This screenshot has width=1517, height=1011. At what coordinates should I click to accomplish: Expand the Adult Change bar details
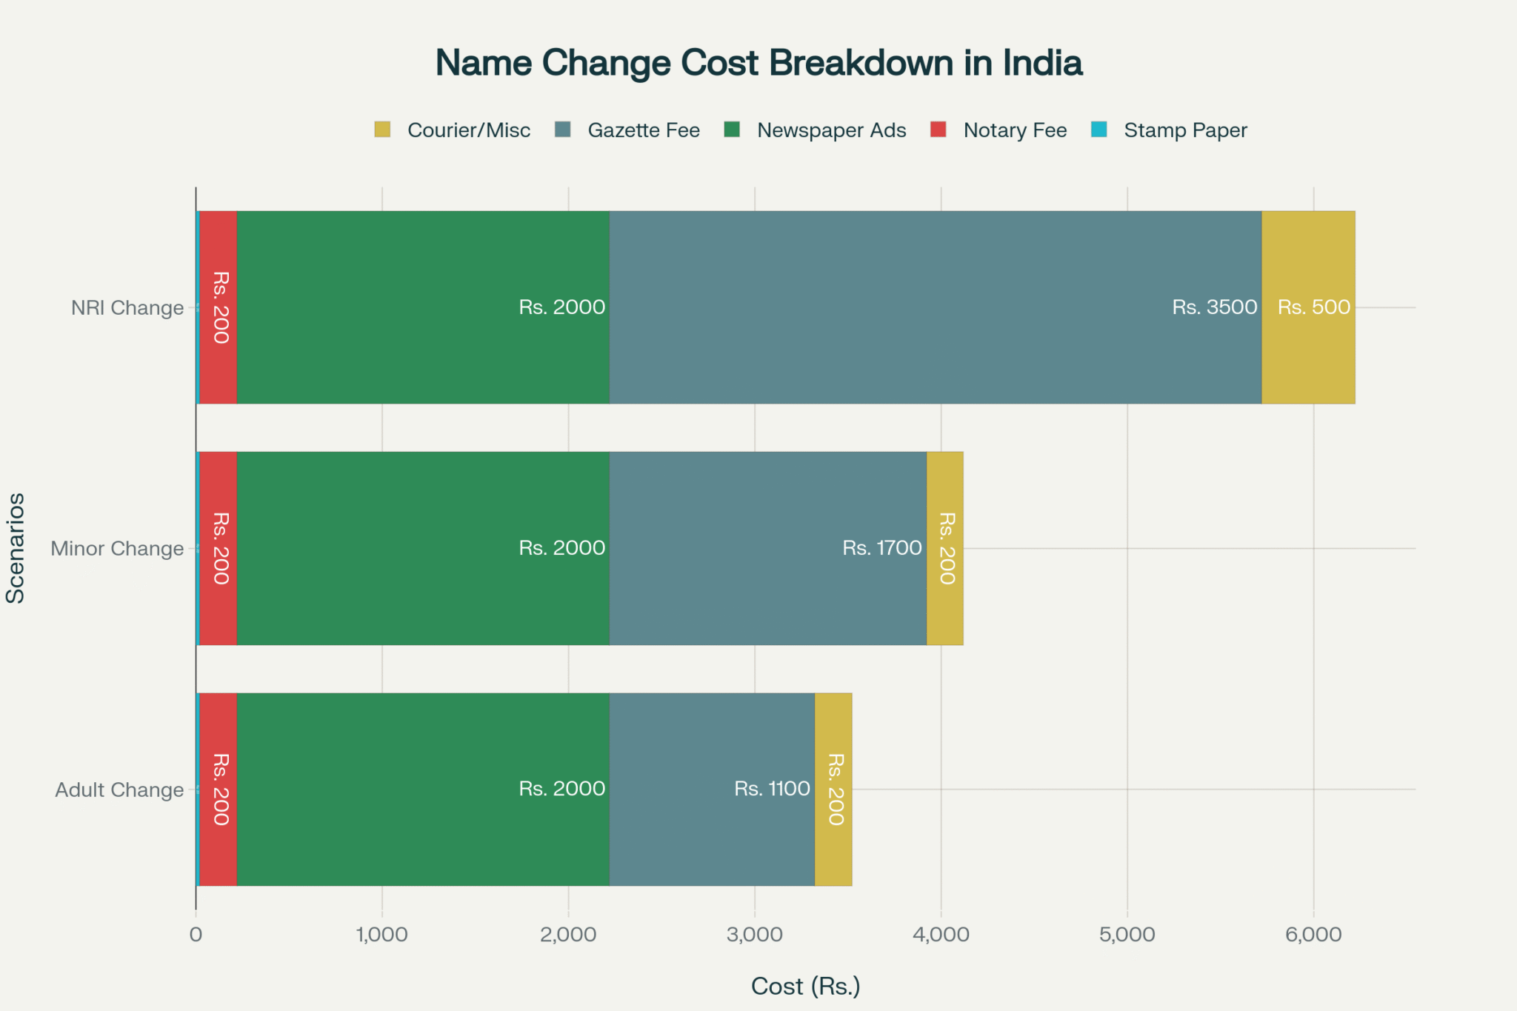coord(519,788)
